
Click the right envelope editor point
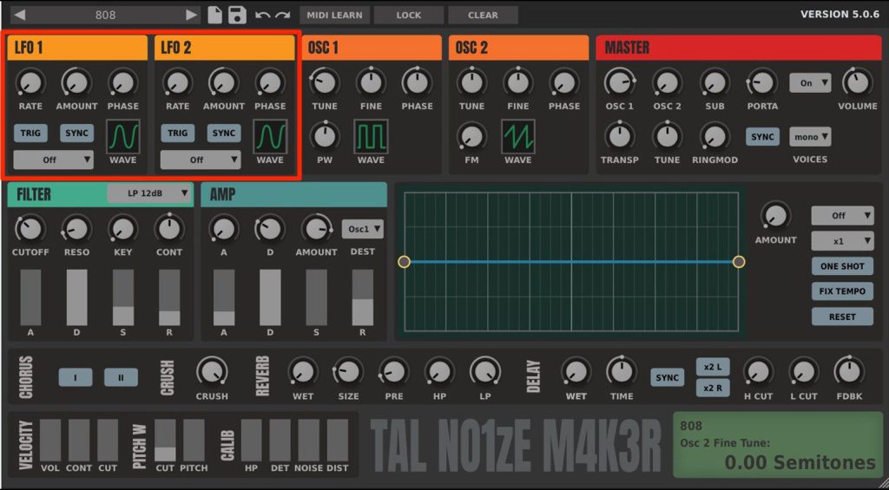739,262
